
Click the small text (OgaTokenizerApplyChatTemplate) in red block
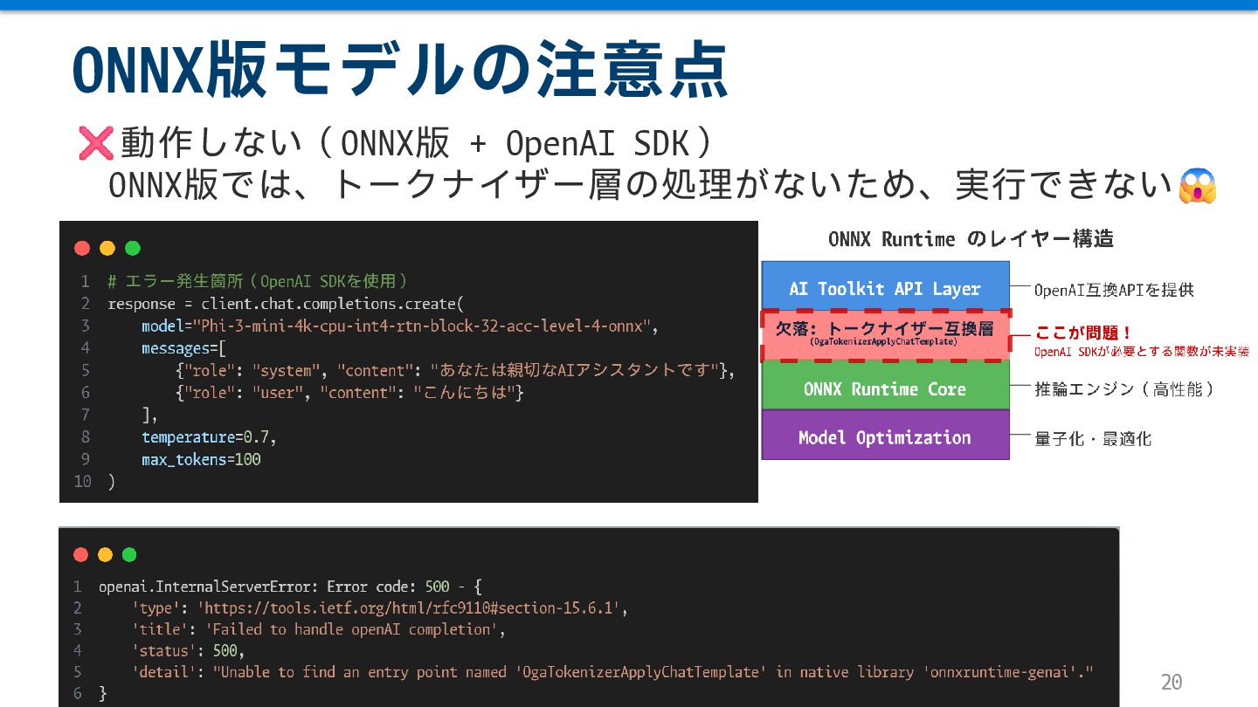tap(883, 342)
